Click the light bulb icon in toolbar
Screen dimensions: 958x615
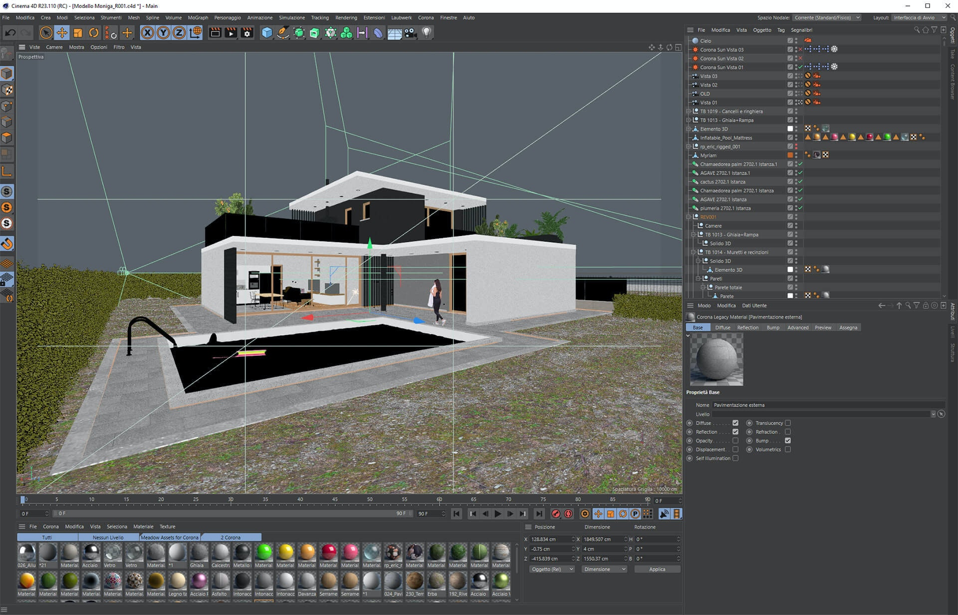[x=427, y=33]
